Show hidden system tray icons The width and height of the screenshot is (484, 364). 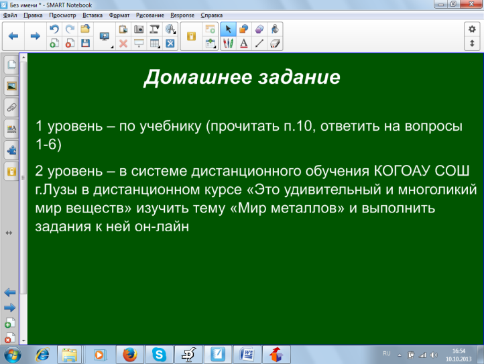(400, 355)
